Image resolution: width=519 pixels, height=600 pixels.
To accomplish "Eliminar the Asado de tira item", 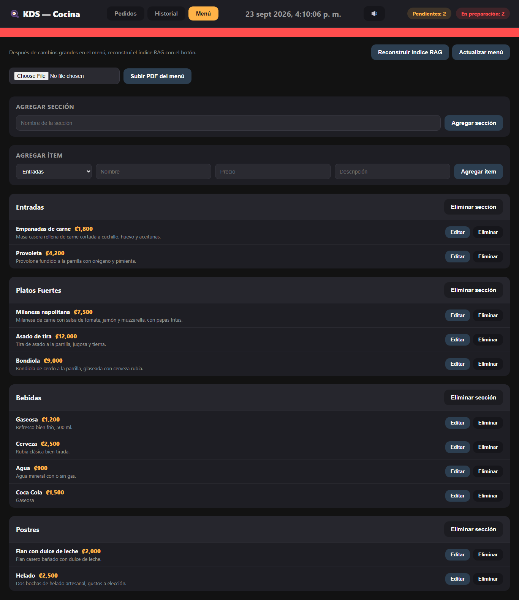I will (488, 339).
